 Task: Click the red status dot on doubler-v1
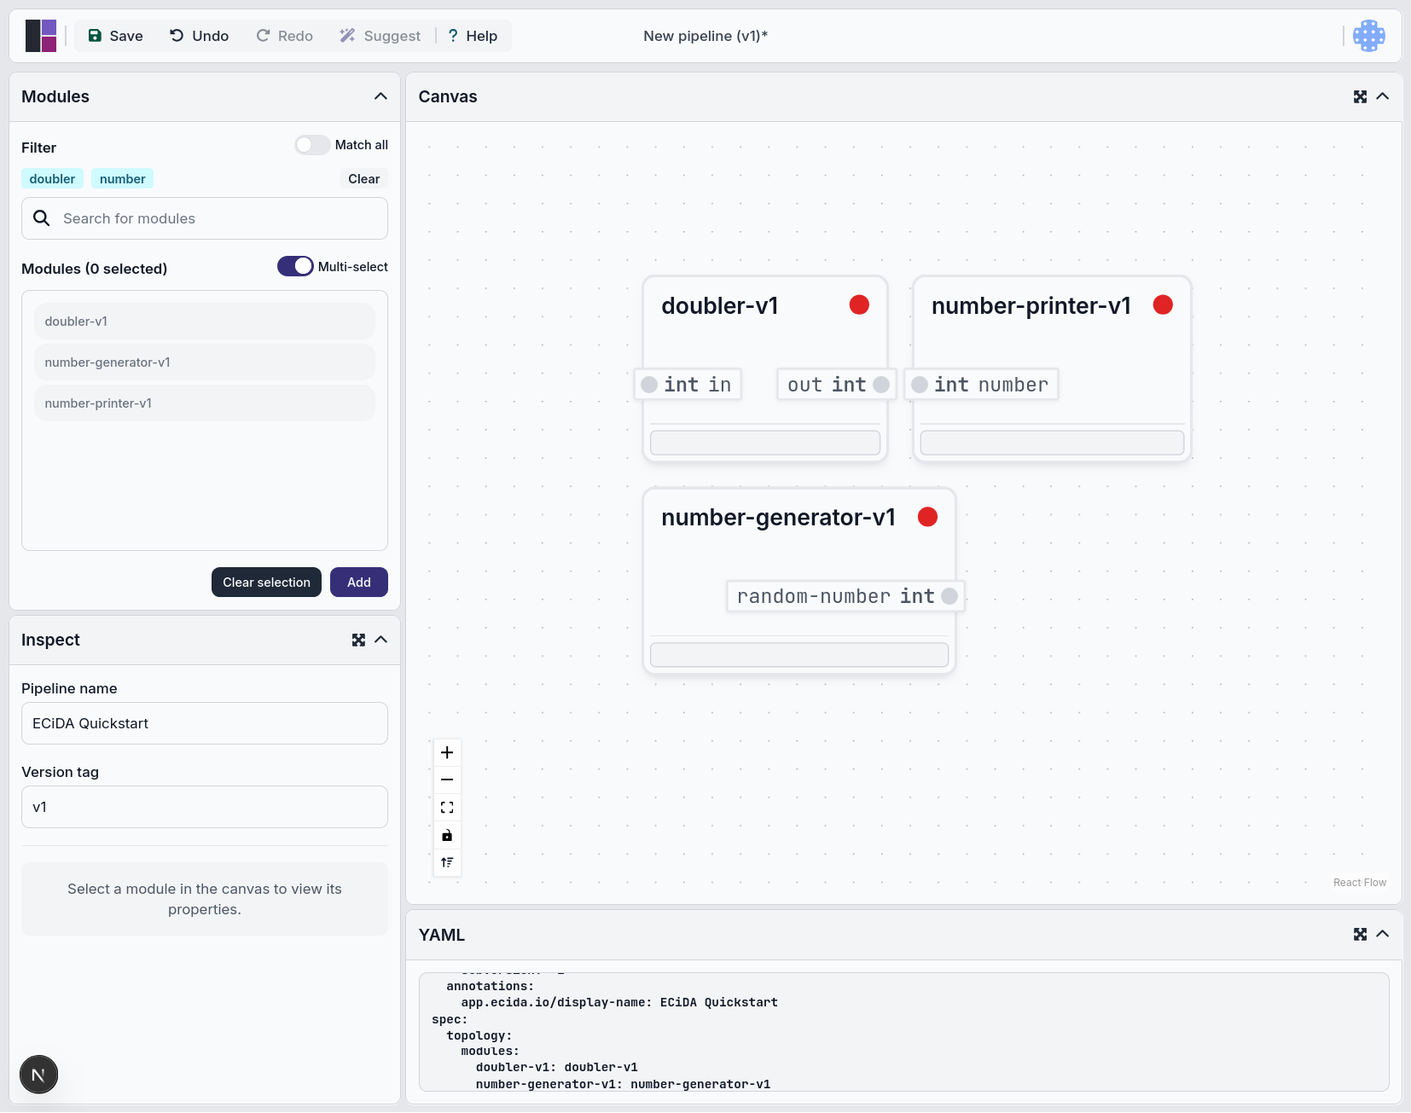[859, 304]
